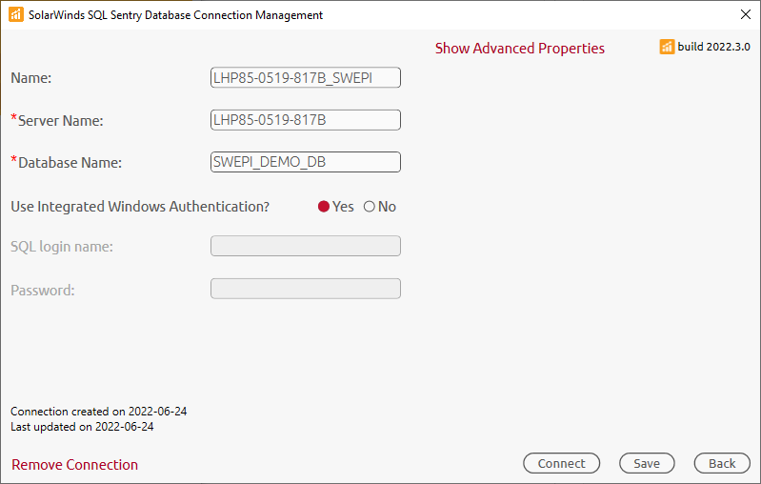Select the Database Name field
This screenshot has width=761, height=484.
(x=305, y=162)
